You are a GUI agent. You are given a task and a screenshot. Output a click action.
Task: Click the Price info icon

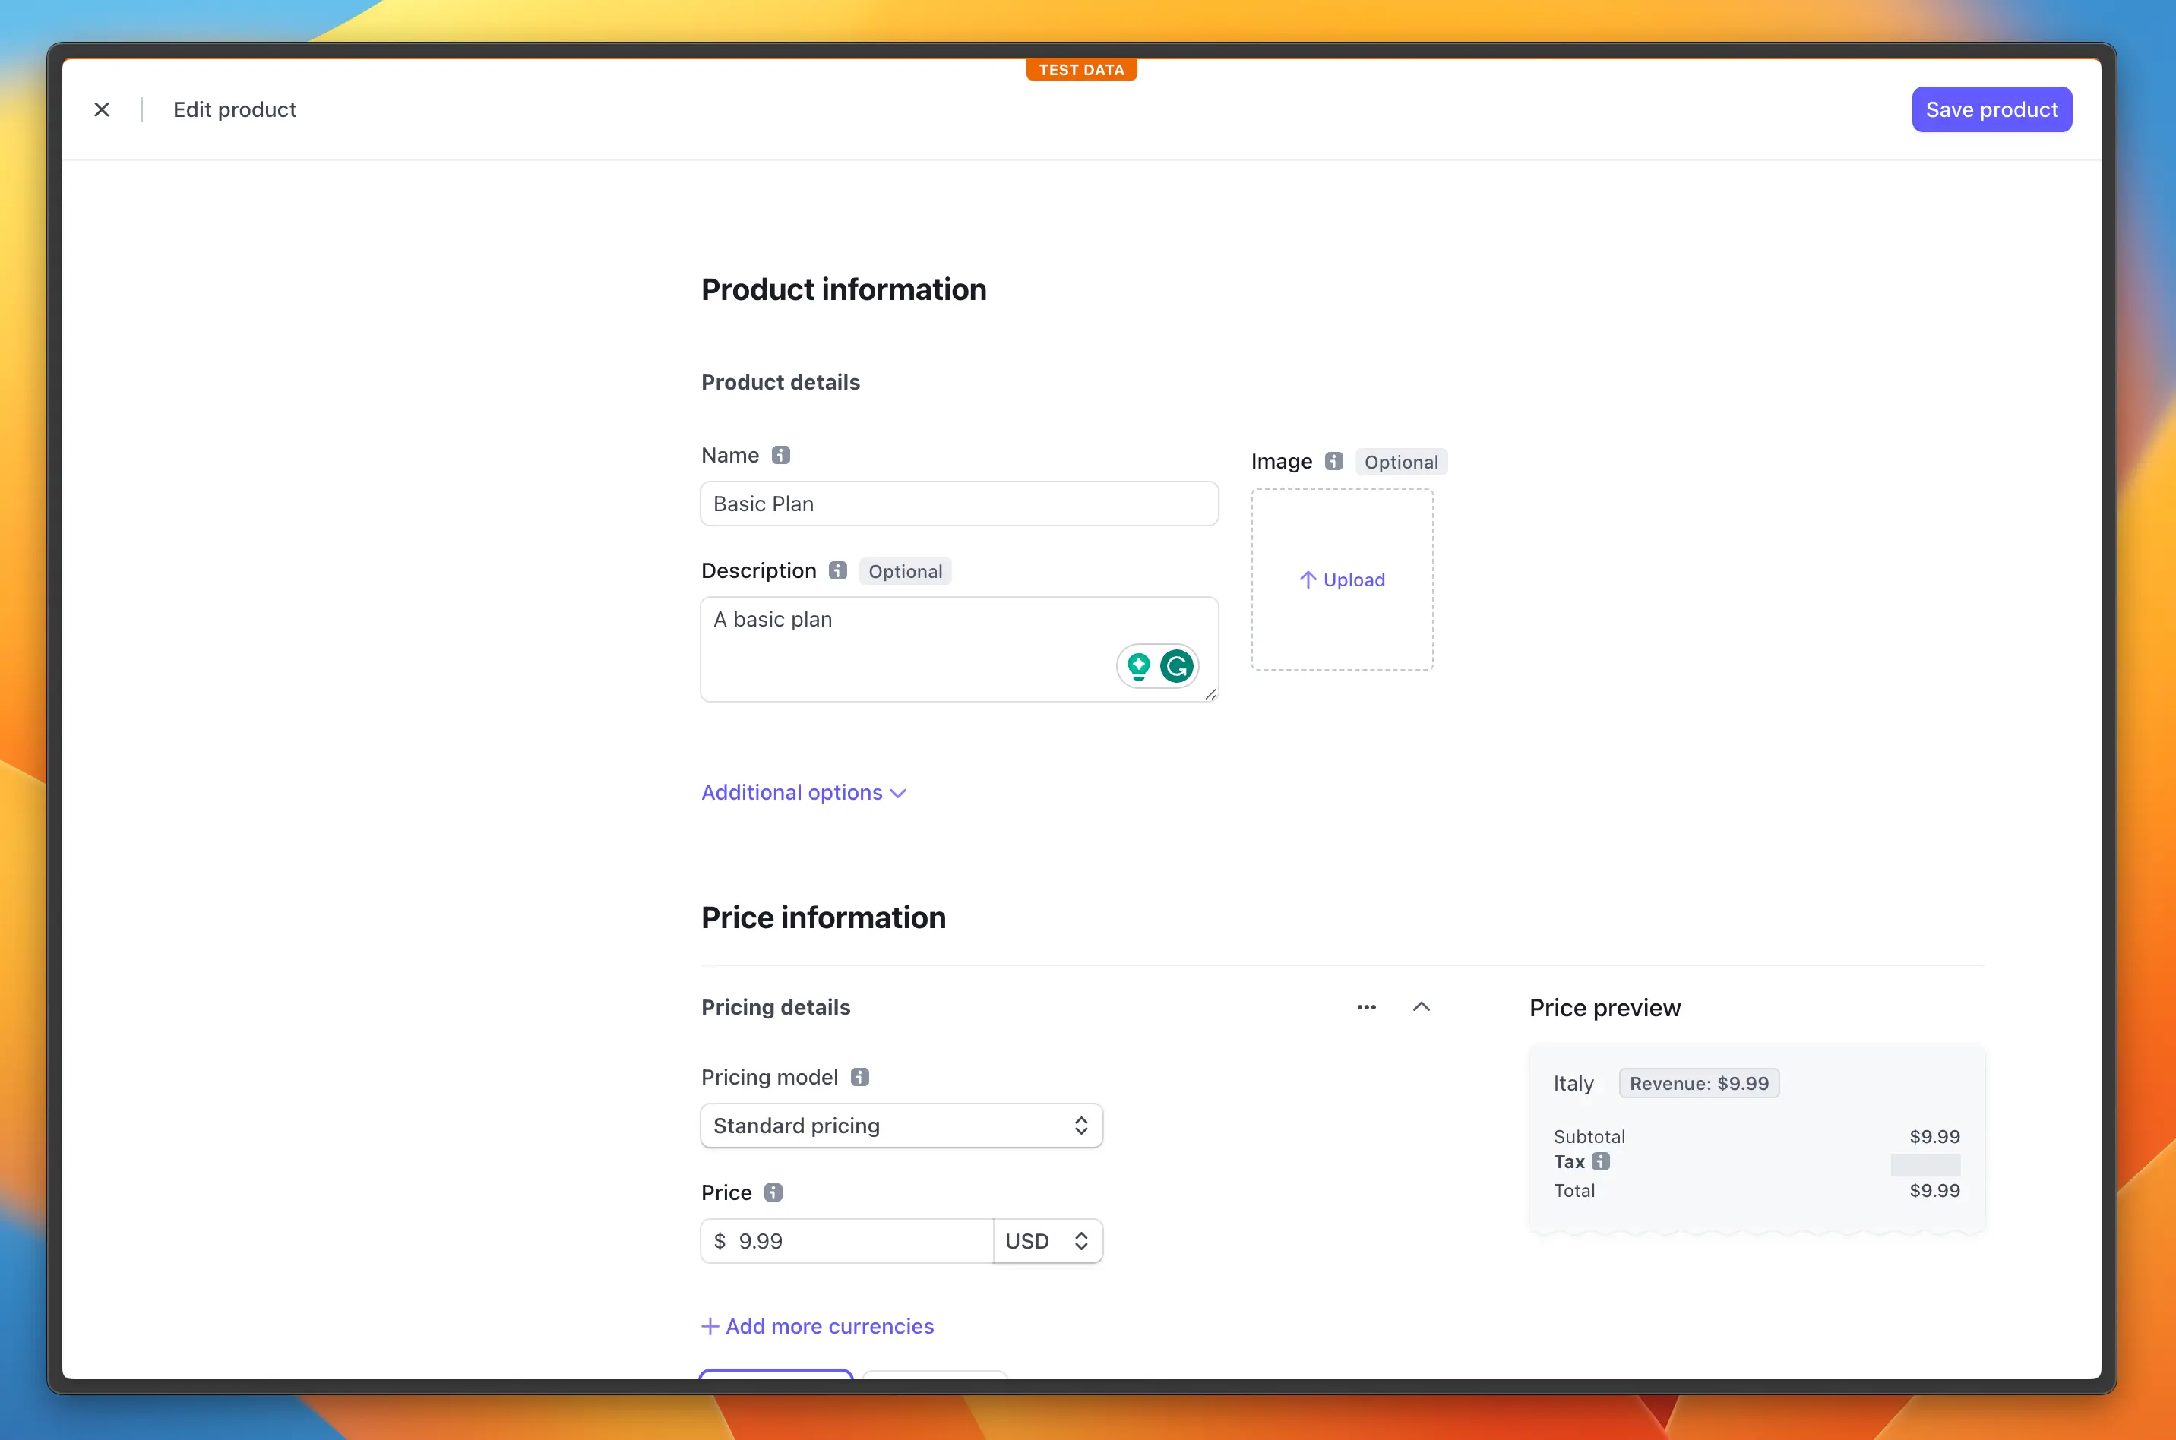coord(773,1192)
